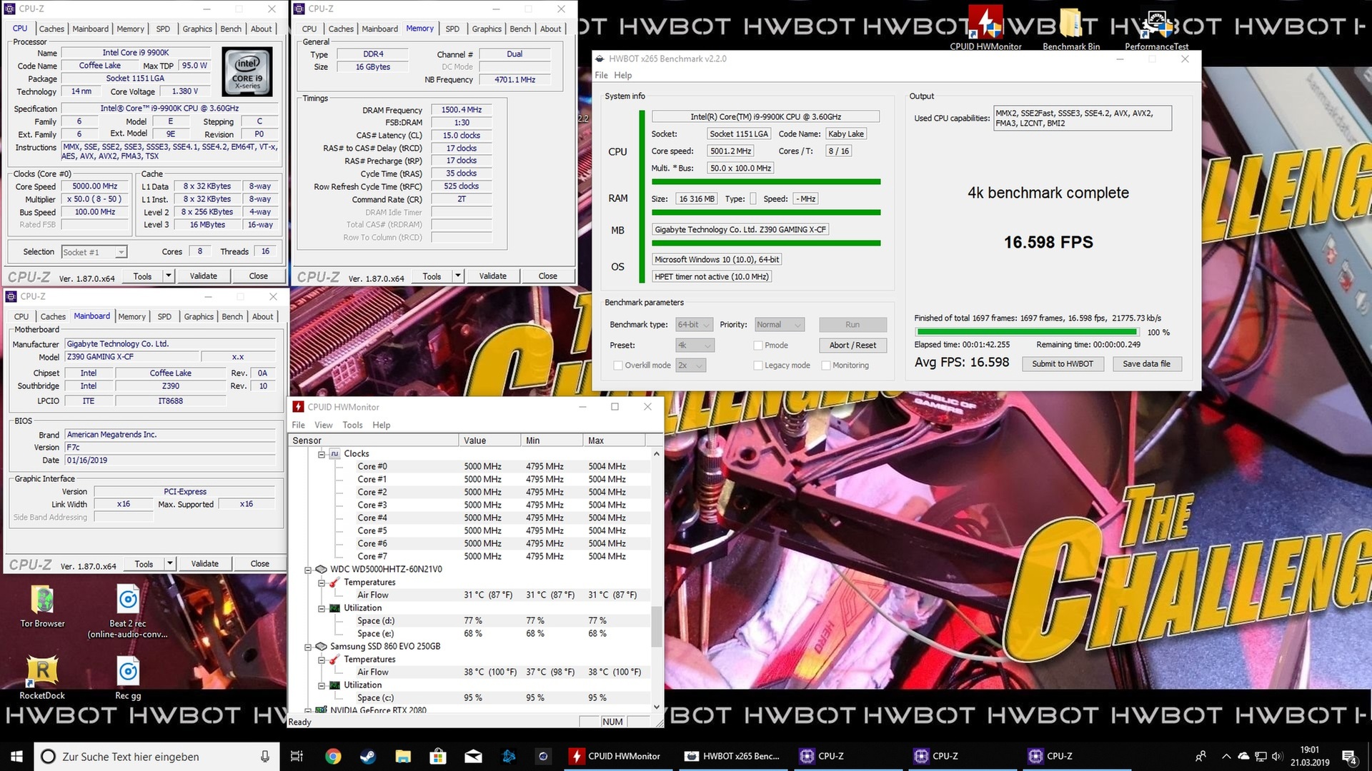Open File Explorer from taskbar

click(403, 756)
